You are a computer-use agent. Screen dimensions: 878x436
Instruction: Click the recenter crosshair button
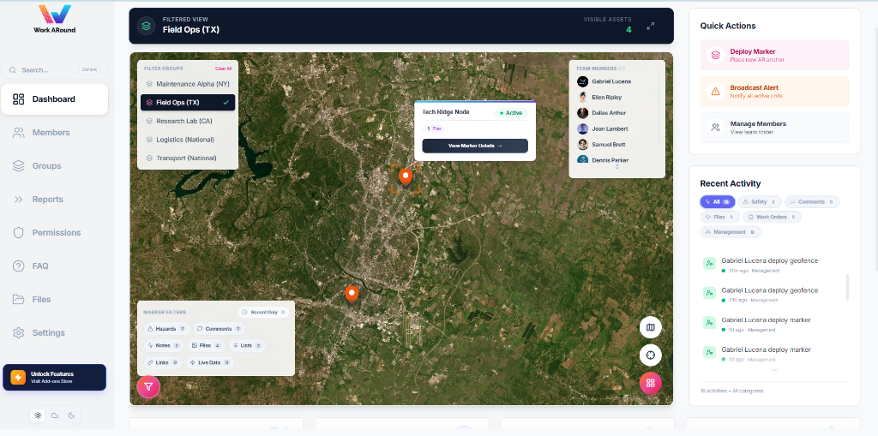coord(651,355)
